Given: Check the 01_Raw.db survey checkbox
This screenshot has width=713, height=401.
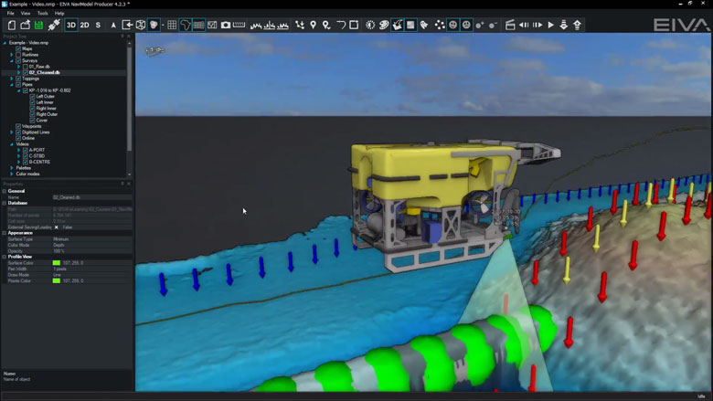Looking at the screenshot, I should 26,67.
